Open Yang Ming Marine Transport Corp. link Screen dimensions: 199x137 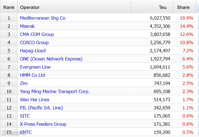point(55,91)
